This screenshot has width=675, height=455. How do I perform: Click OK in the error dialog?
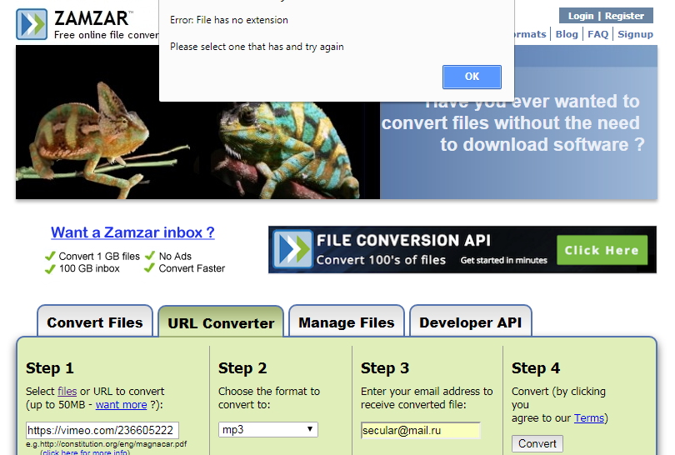point(472,77)
